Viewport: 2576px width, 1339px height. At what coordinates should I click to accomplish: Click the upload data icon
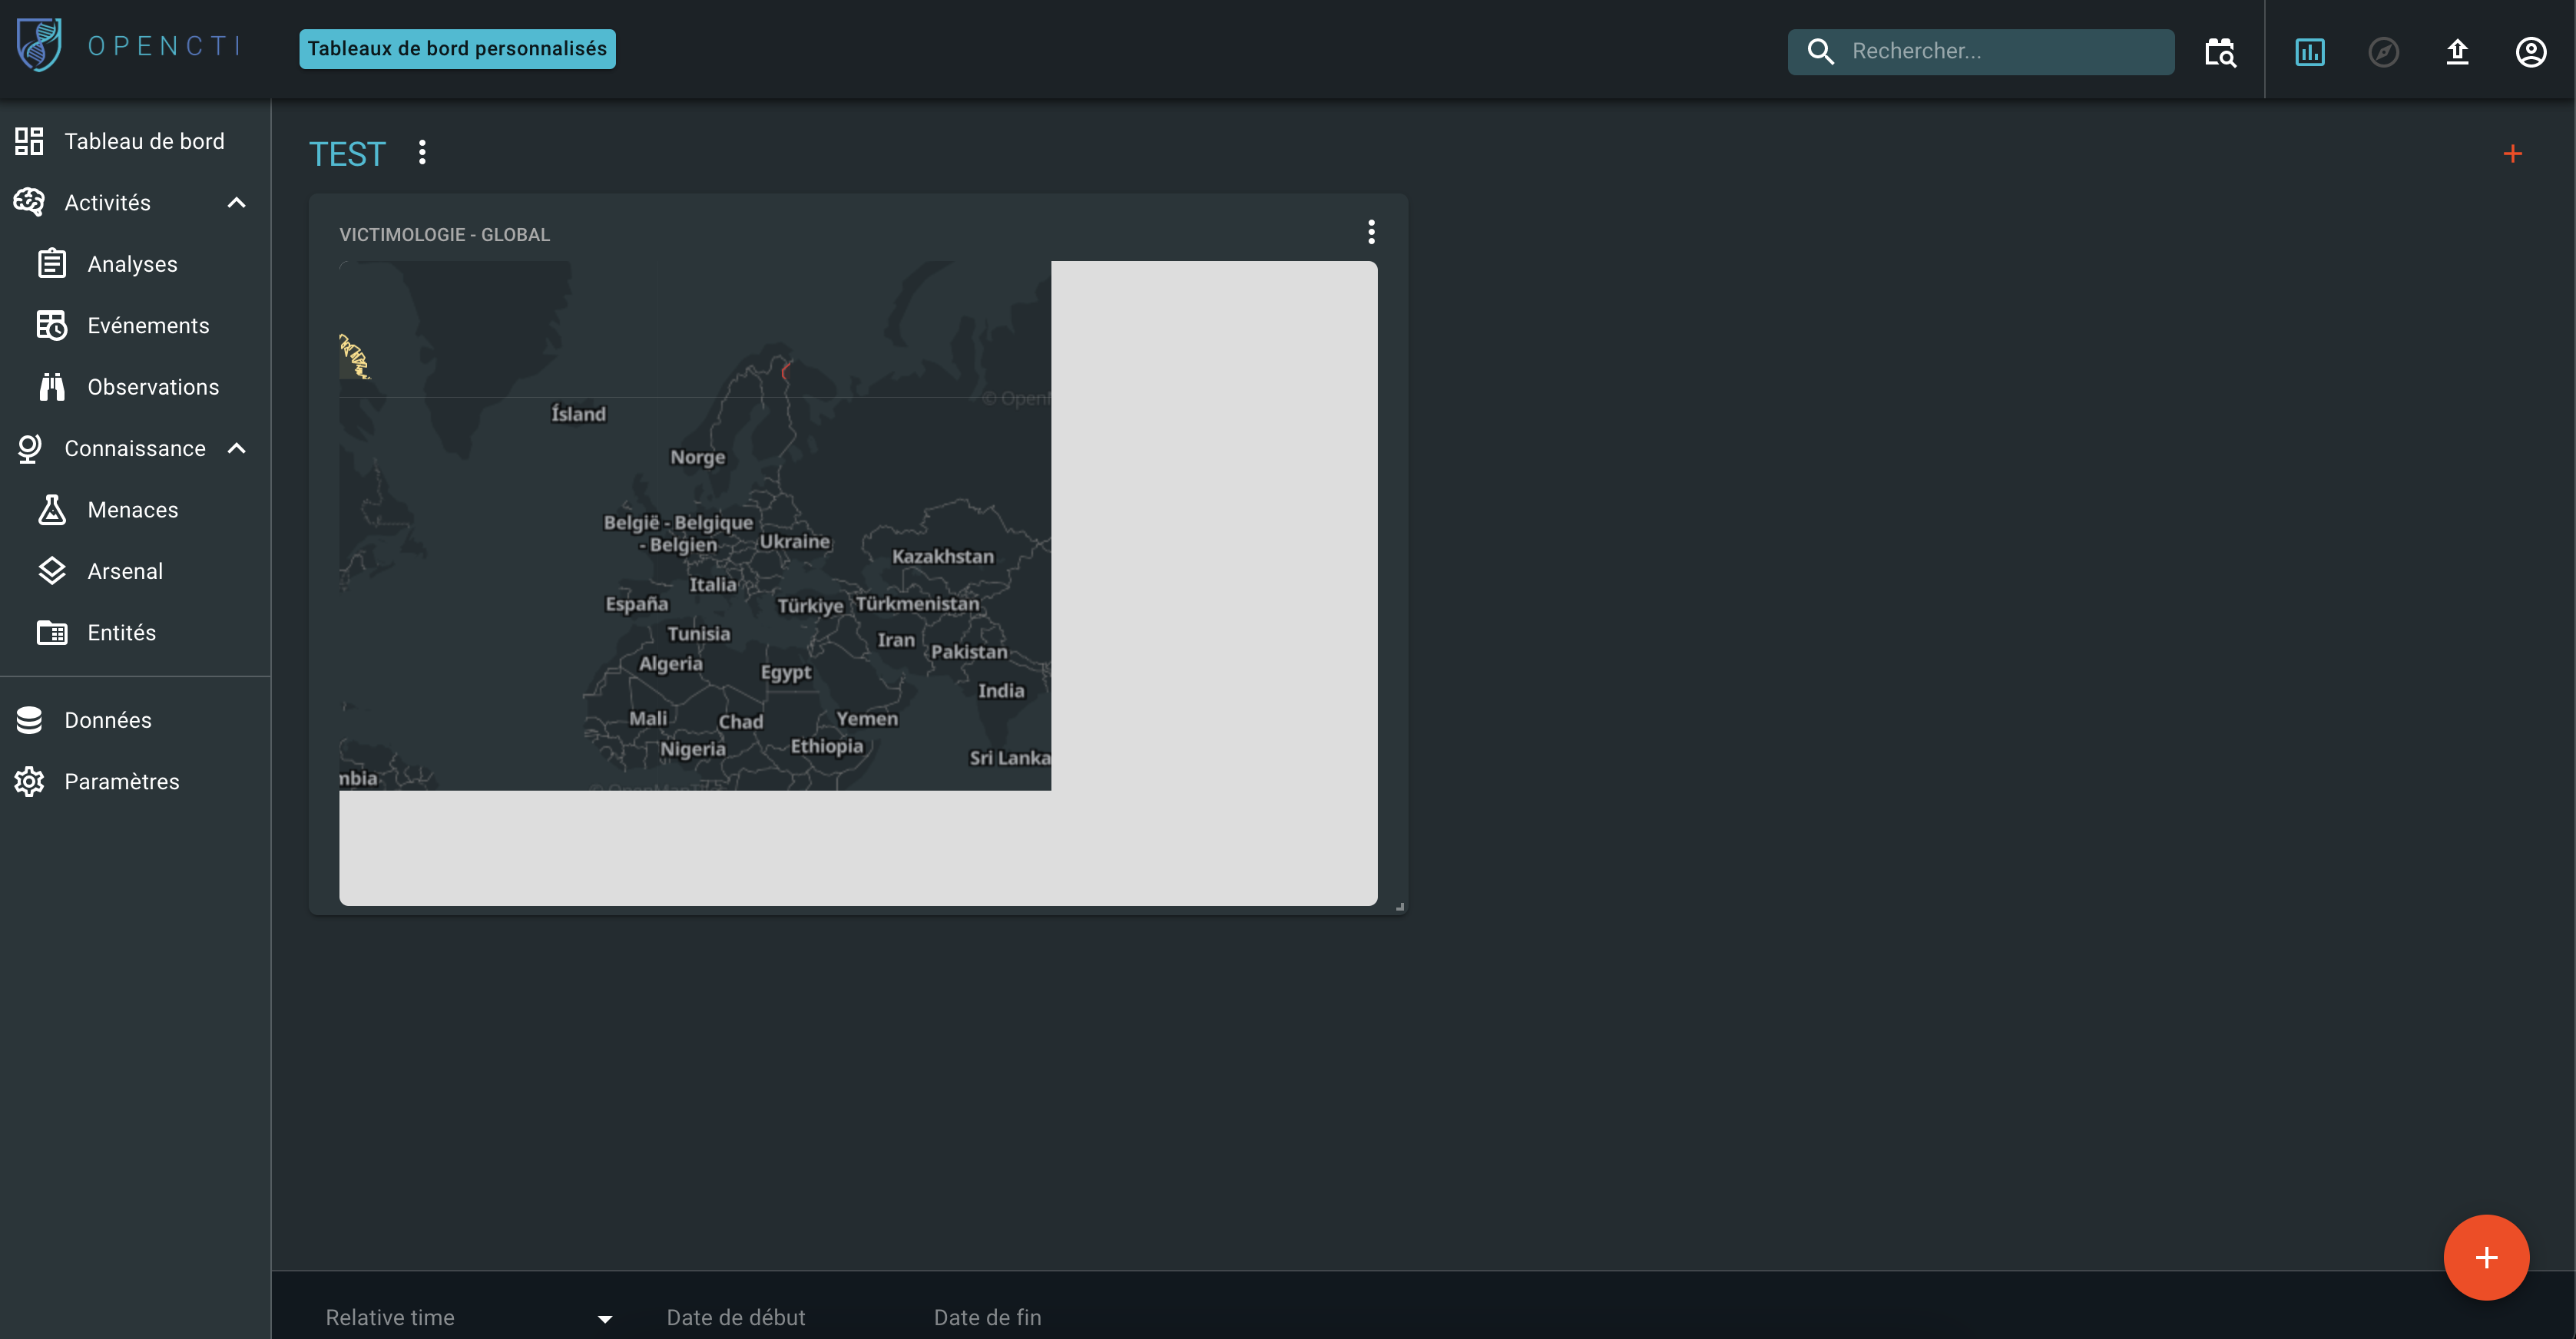pyautogui.click(x=2457, y=52)
